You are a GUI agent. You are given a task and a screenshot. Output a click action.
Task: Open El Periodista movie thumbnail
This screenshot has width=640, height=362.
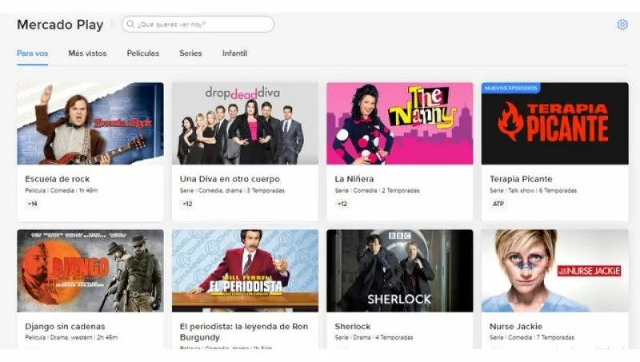tap(245, 270)
